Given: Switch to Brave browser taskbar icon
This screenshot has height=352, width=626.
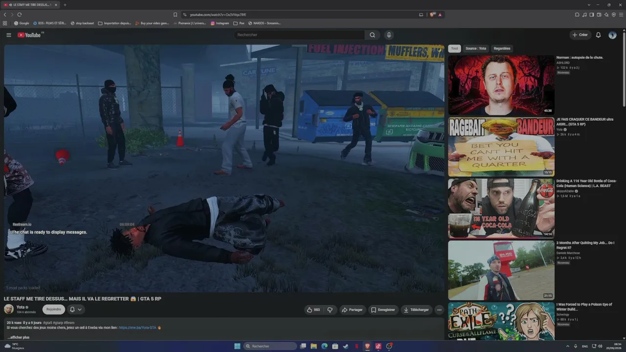Looking at the screenshot, I should [x=367, y=346].
